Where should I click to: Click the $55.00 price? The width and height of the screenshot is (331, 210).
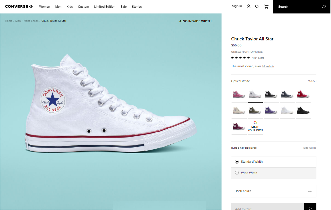tap(236, 45)
